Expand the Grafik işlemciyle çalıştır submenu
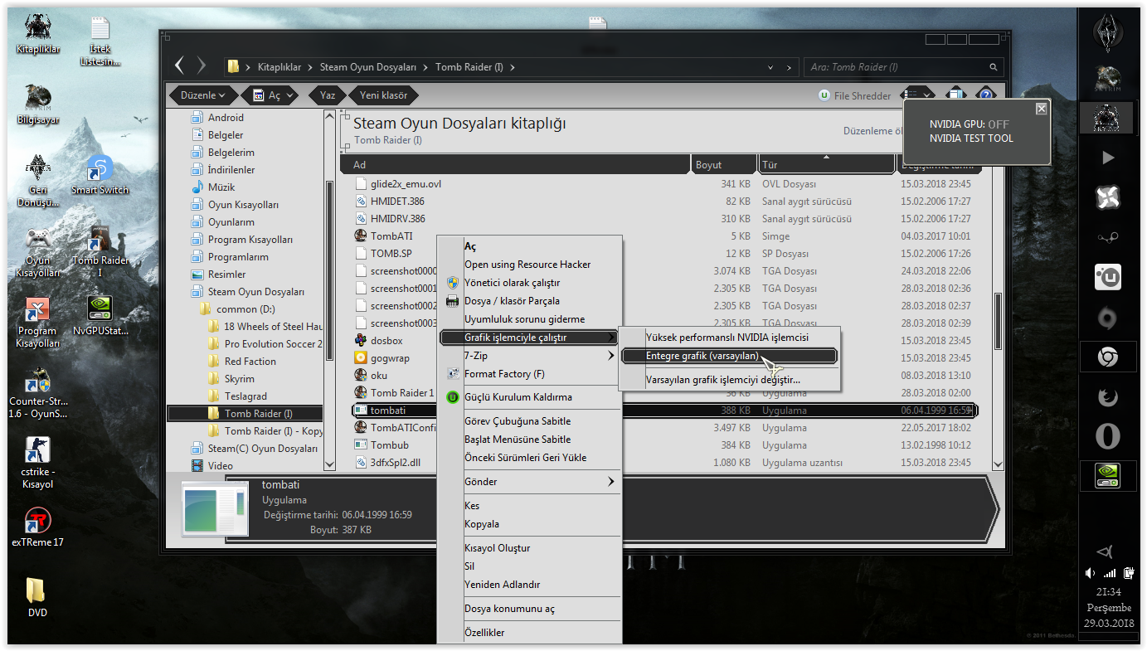1147x651 pixels. pos(529,338)
